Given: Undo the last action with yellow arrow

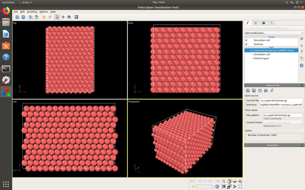Looking at the screenshot, I should (x=43, y=17).
